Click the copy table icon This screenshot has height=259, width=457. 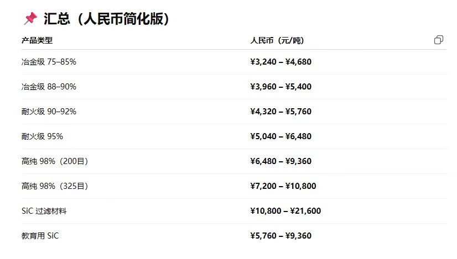[x=439, y=40]
